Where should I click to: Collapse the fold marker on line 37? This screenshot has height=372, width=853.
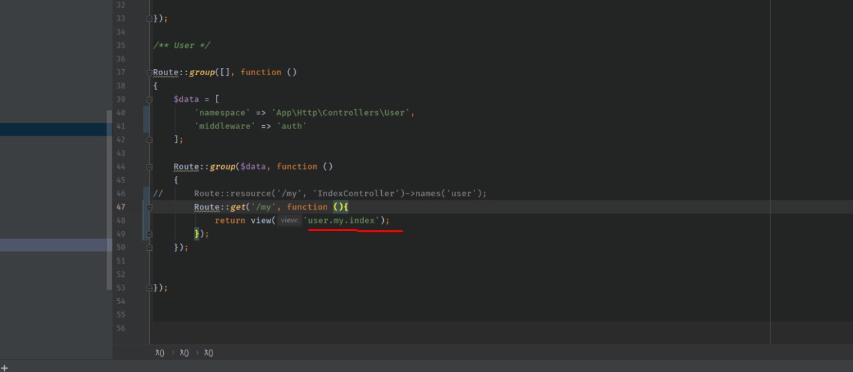point(149,72)
